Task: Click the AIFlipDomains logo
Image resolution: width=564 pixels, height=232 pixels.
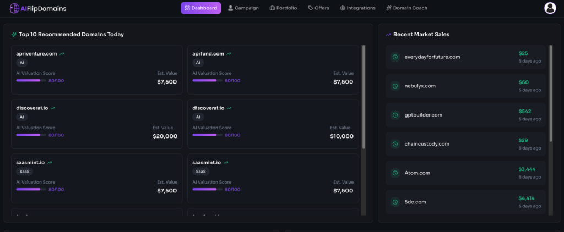Action: pos(38,8)
